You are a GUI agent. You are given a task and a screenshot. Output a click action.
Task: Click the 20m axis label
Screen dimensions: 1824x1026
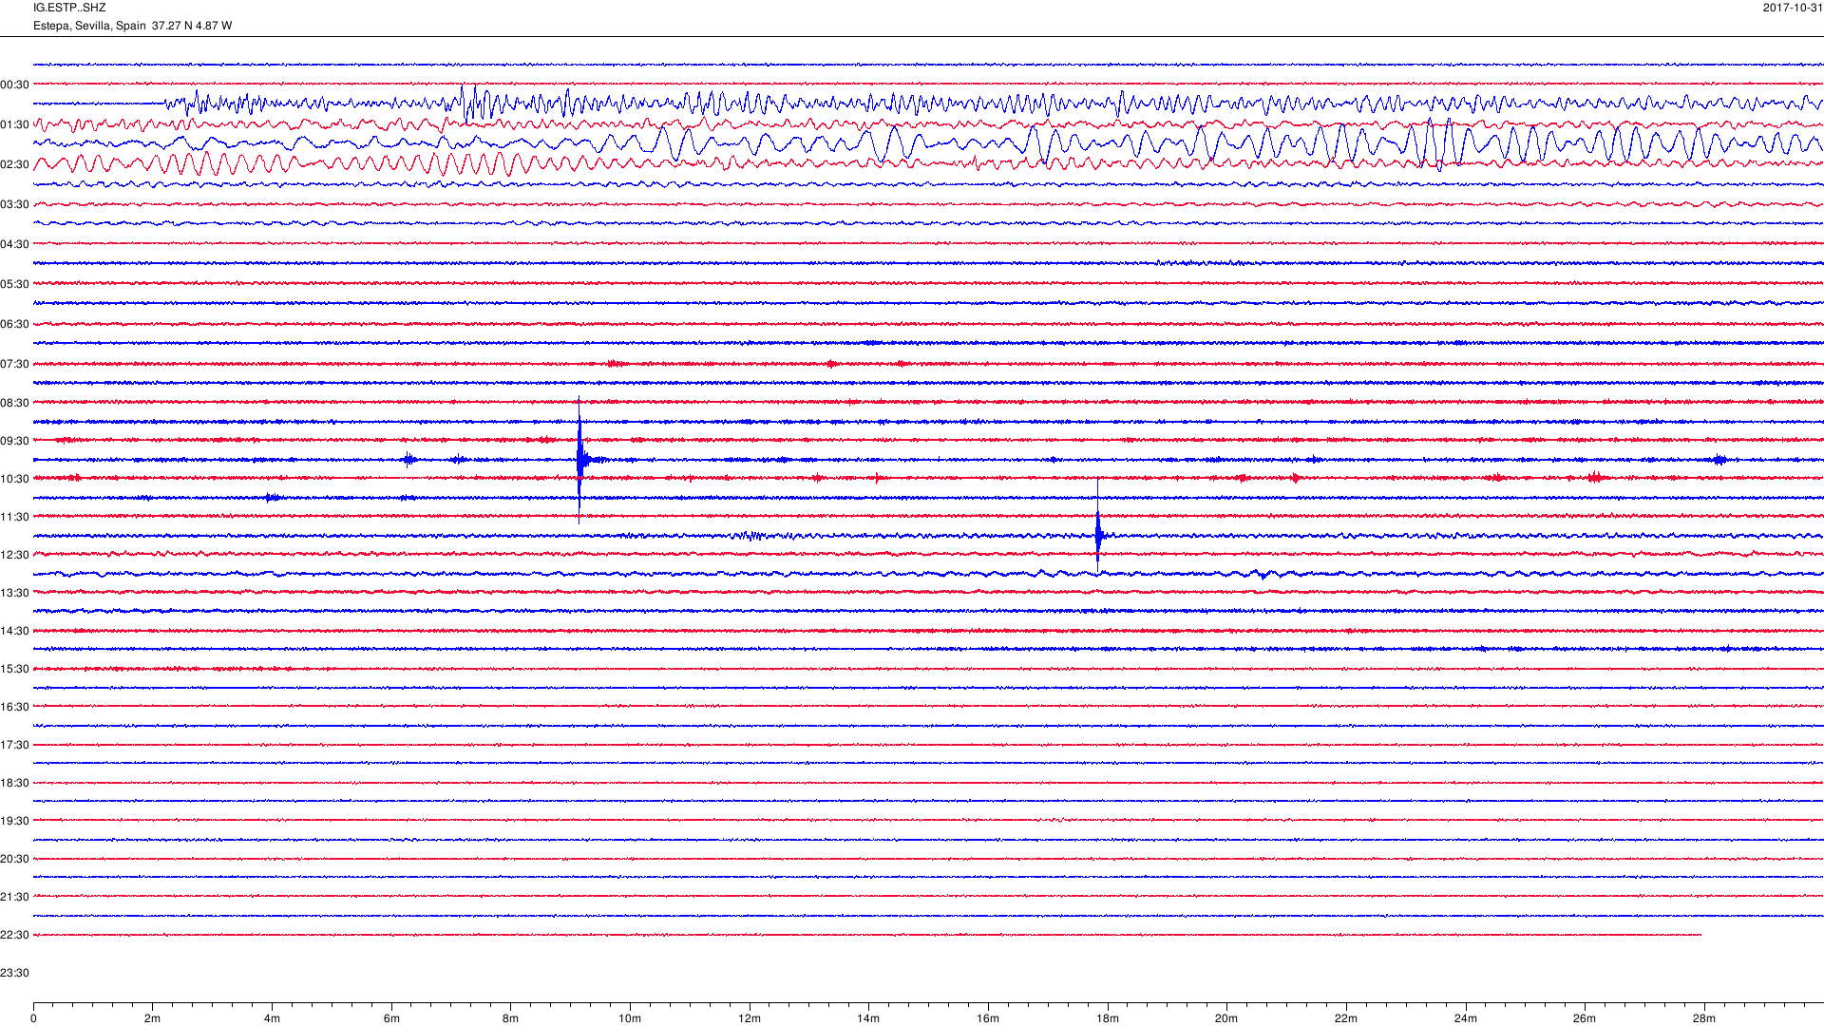[1226, 1018]
